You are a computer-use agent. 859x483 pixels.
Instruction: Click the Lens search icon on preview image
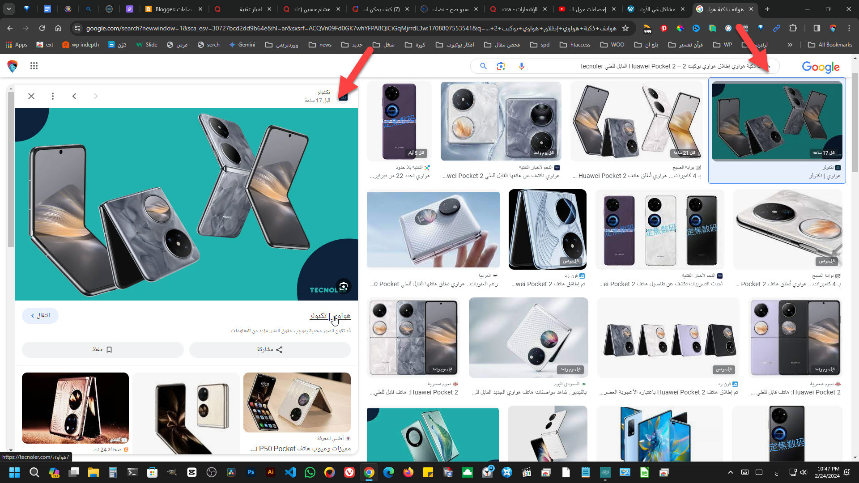pos(343,287)
